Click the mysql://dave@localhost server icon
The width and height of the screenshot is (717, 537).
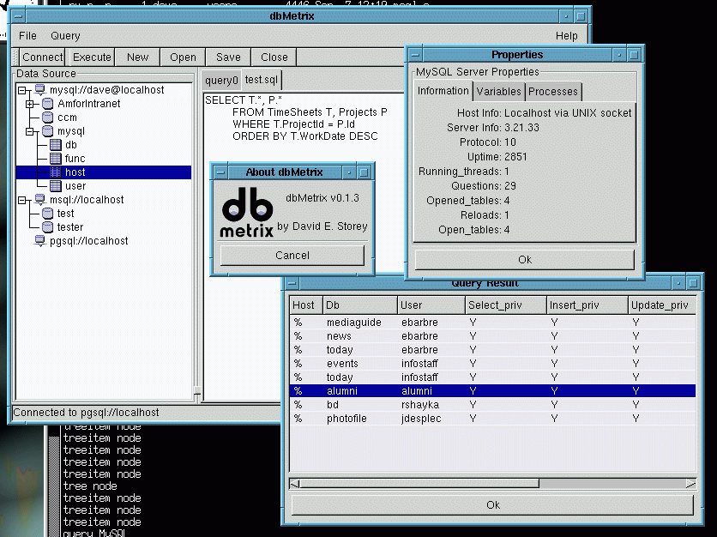click(x=40, y=89)
